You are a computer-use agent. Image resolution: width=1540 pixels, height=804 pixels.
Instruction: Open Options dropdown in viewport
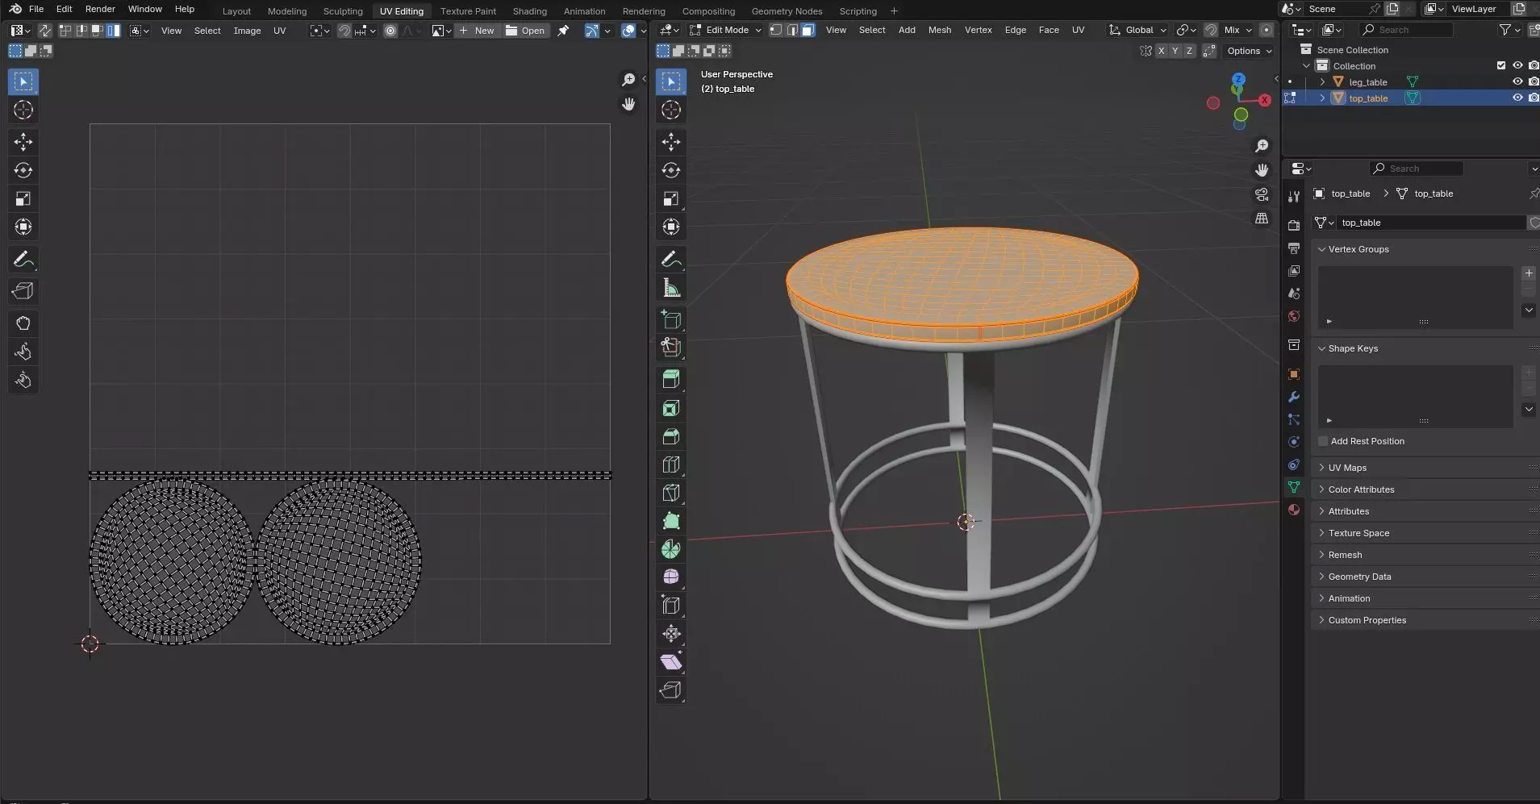[1249, 51]
